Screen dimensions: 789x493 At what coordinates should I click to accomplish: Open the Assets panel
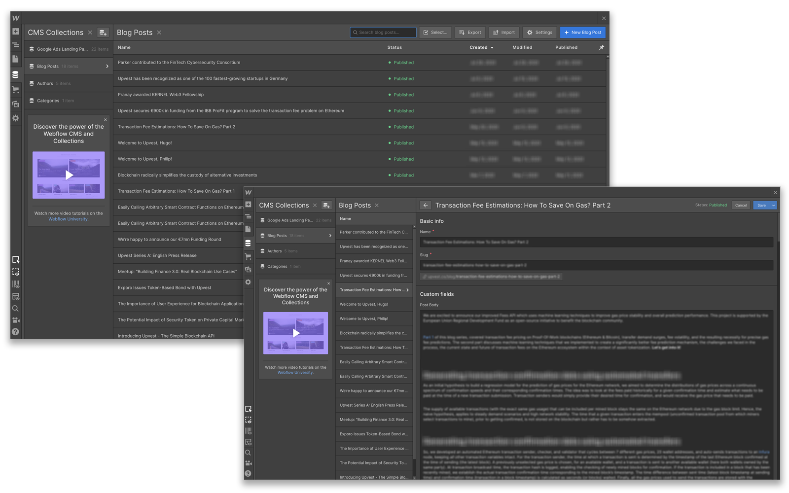pos(15,104)
